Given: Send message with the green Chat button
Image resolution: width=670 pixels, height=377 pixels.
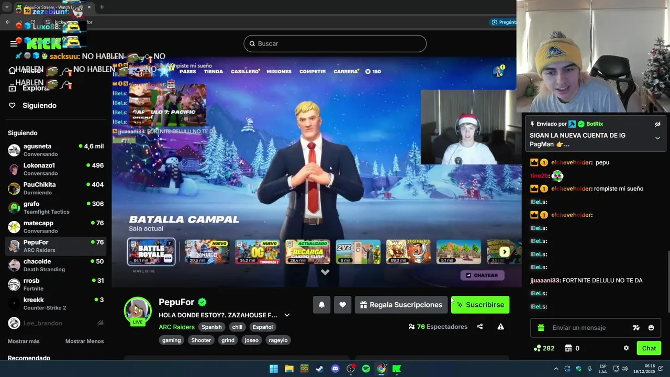Looking at the screenshot, I should coord(649,348).
